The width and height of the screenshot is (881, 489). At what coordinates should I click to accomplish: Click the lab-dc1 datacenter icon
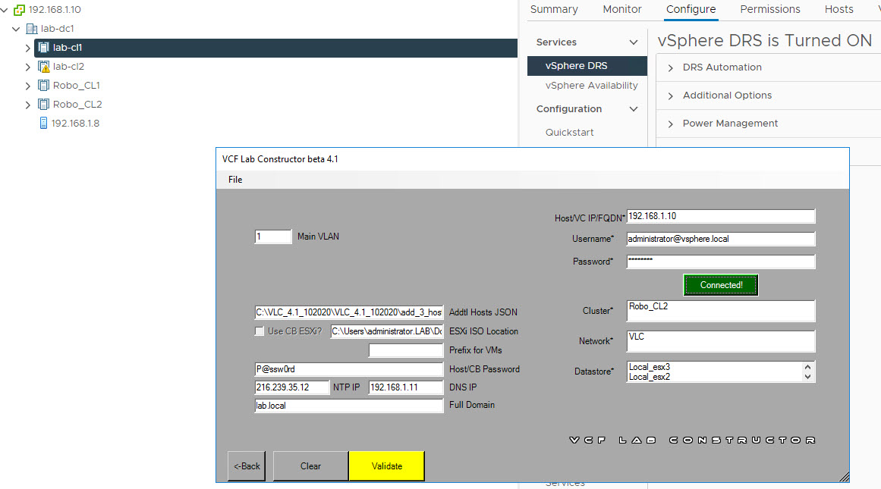click(x=32, y=29)
